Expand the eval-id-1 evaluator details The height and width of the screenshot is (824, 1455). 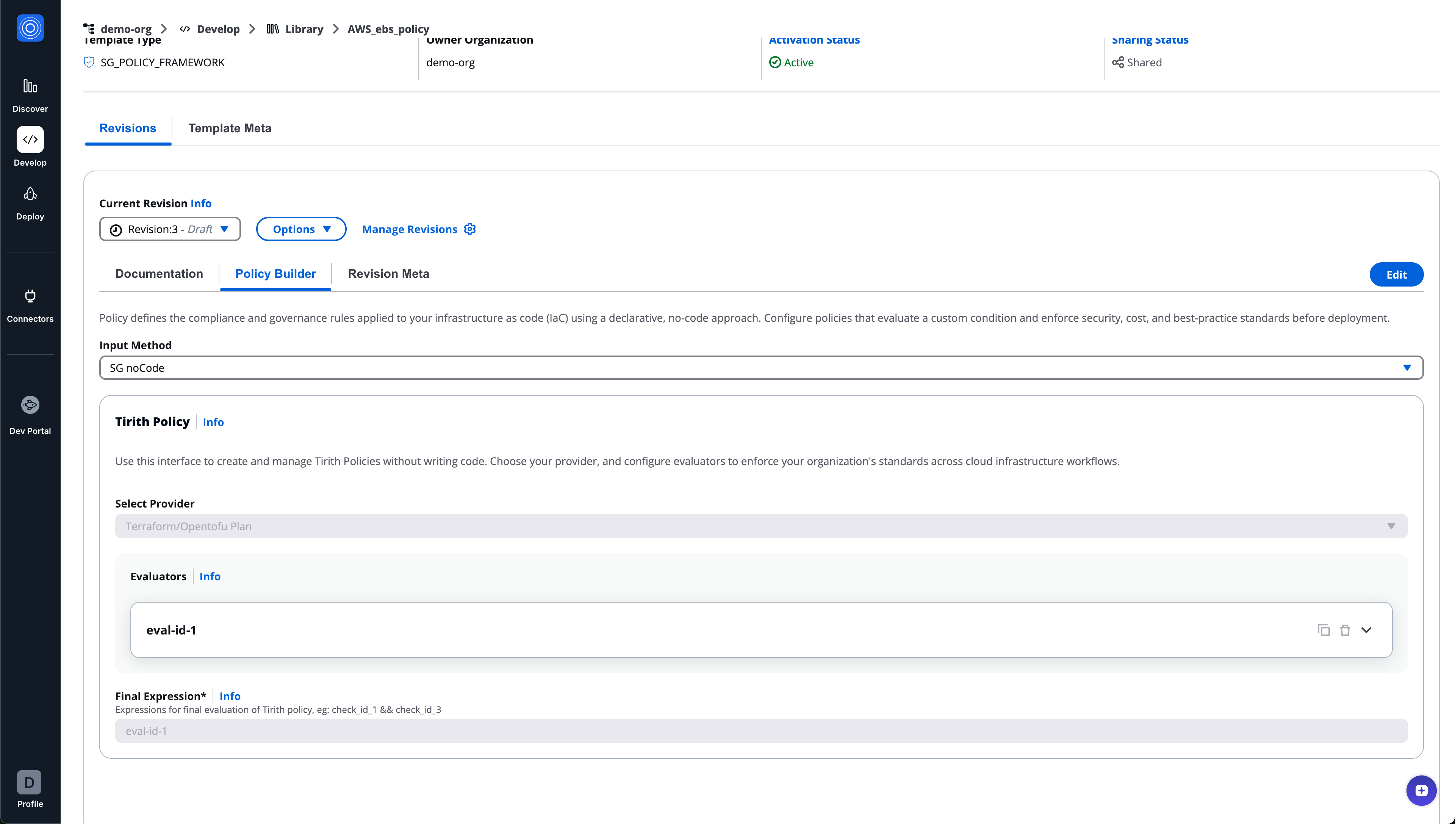click(x=1367, y=629)
